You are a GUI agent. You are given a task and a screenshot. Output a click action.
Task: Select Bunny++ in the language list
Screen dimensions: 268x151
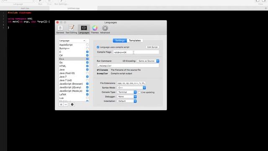(x=64, y=49)
